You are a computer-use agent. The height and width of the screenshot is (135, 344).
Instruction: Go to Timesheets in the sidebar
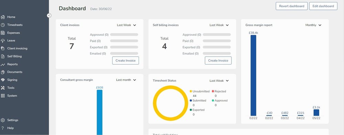pyautogui.click(x=15, y=25)
